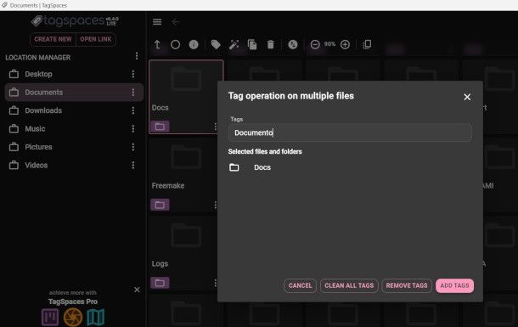Open Documents location three-dot menu
The height and width of the screenshot is (327, 518).
133,92
